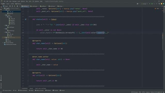This screenshot has height=93, width=165.
Task: Click the Debug bug icon
Action: pos(152,4)
